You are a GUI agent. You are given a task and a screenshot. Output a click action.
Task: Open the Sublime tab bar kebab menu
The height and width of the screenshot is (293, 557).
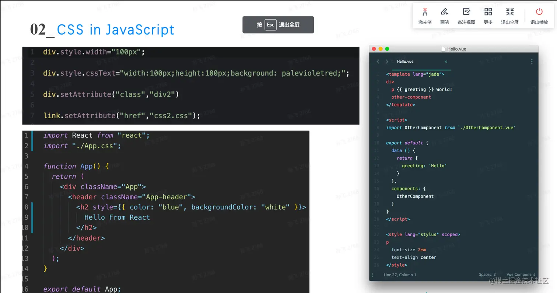(532, 62)
